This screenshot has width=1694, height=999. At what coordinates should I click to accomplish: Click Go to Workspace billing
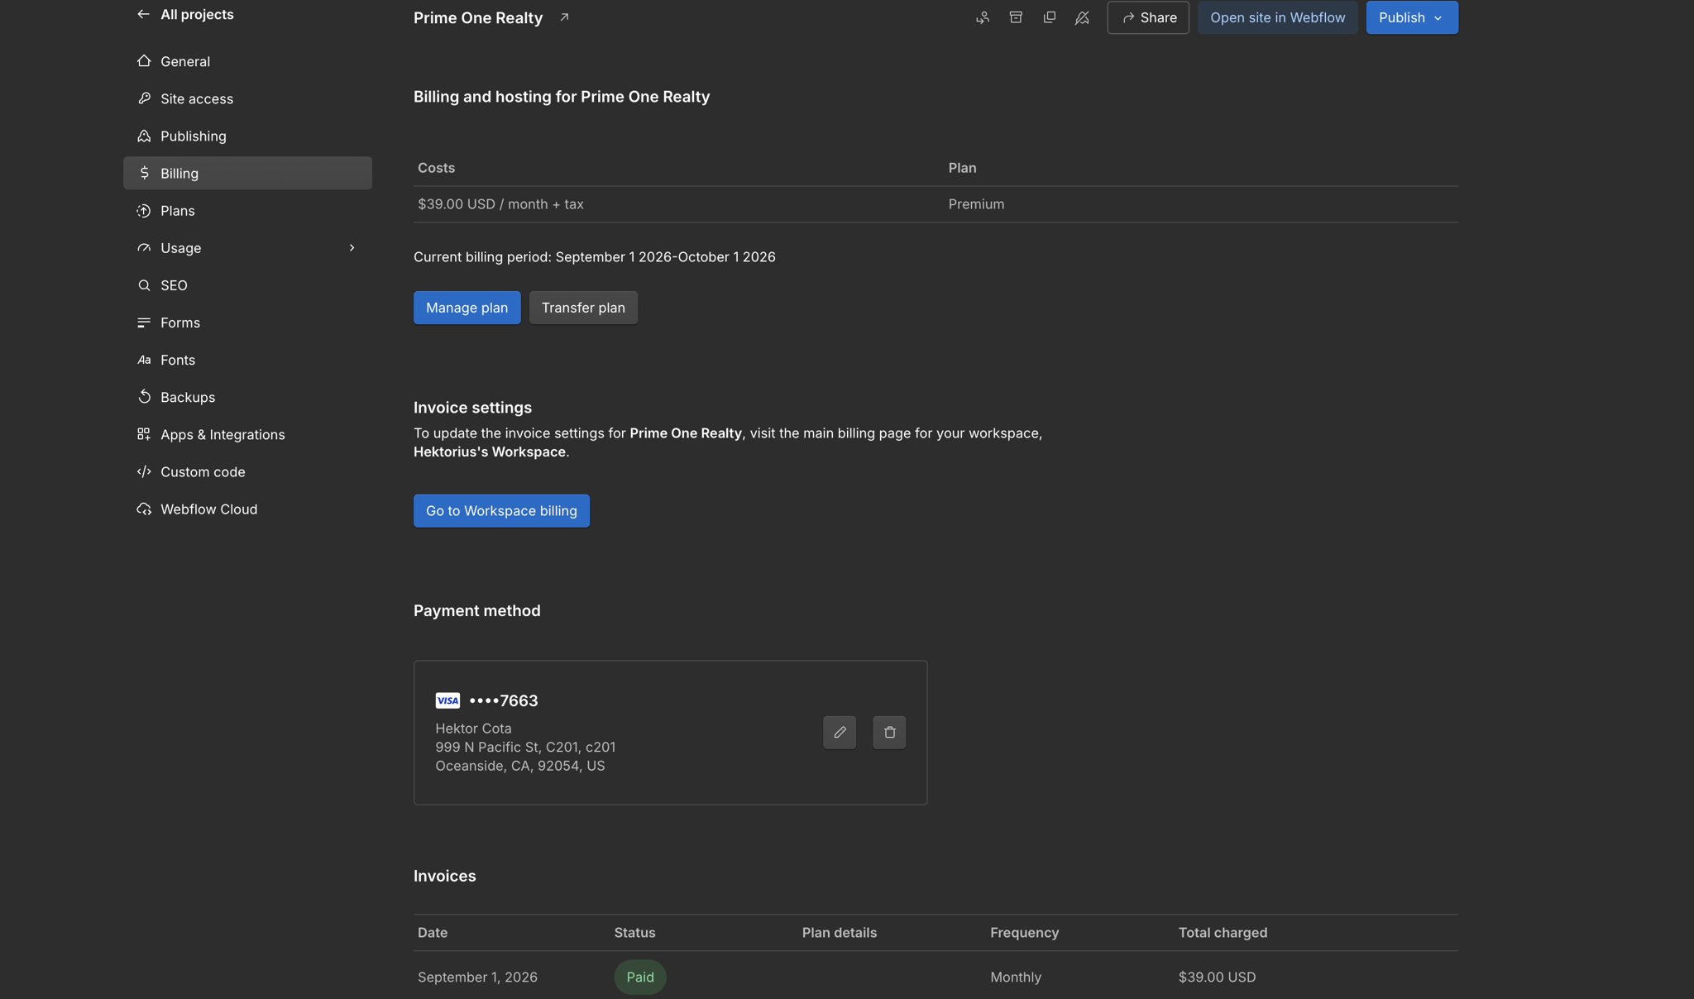coord(501,511)
